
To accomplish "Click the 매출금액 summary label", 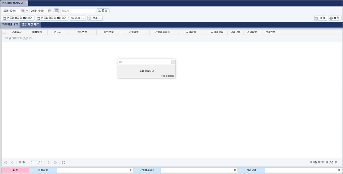I will coord(43,170).
